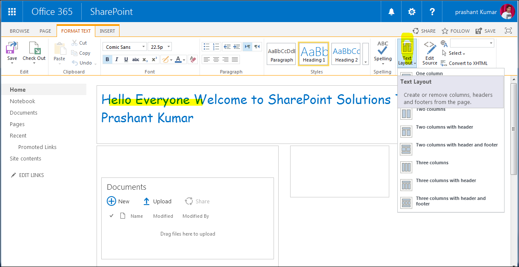The height and width of the screenshot is (267, 519).
Task: Copy the selected text
Action: click(81, 53)
